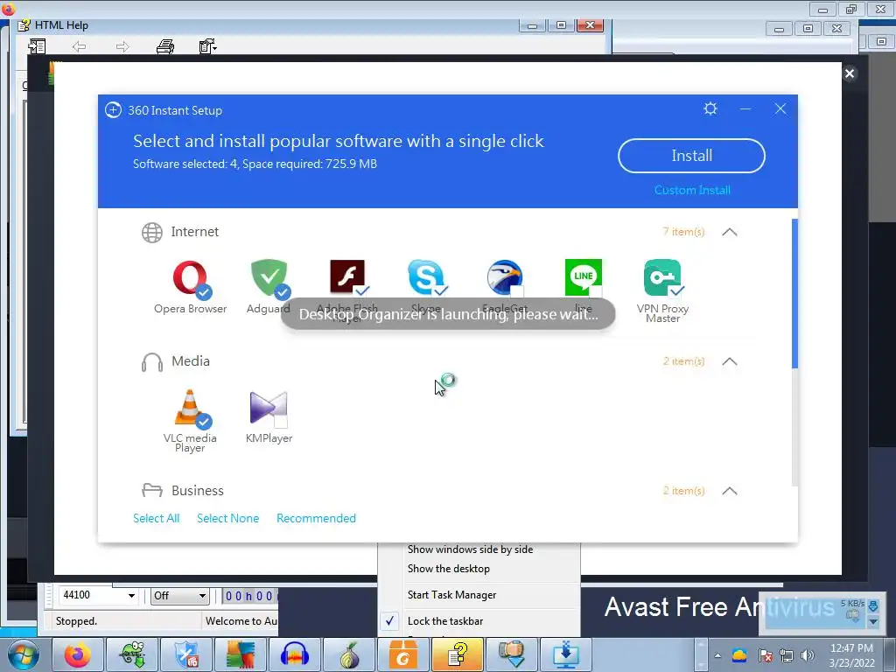Click the Internet category heading
The height and width of the screenshot is (672, 896).
click(194, 231)
